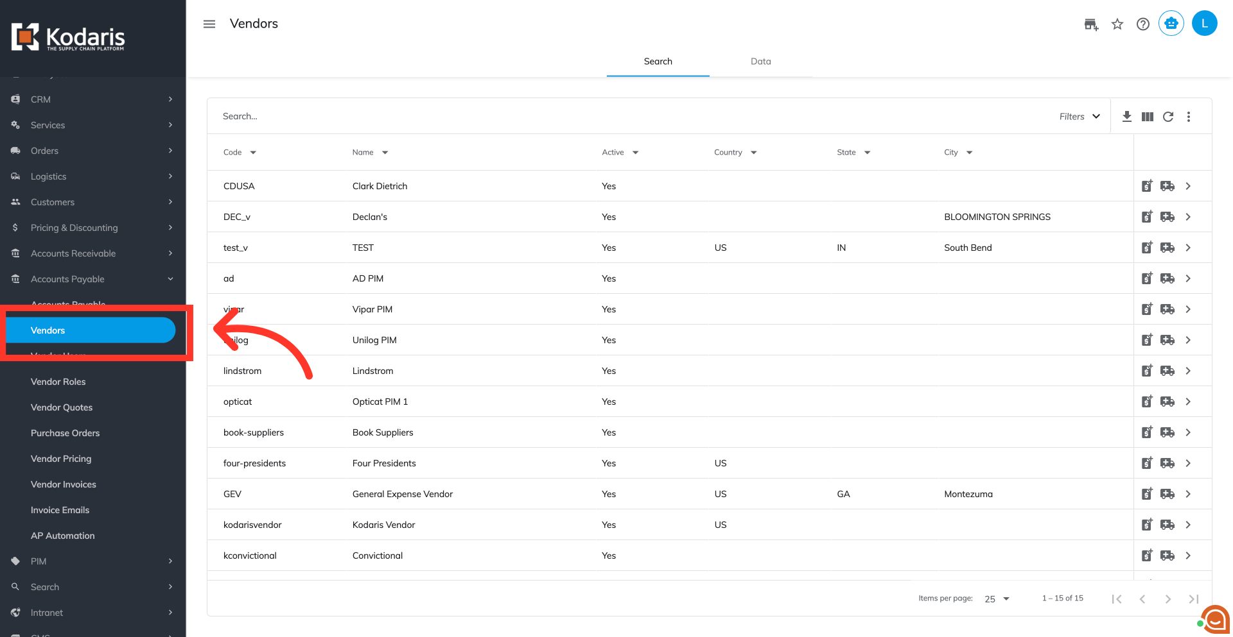
Task: Click dollar document plus icon for Four Presidents
Action: [x=1148, y=463]
